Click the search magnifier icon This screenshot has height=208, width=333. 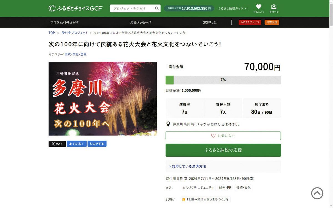point(157,8)
